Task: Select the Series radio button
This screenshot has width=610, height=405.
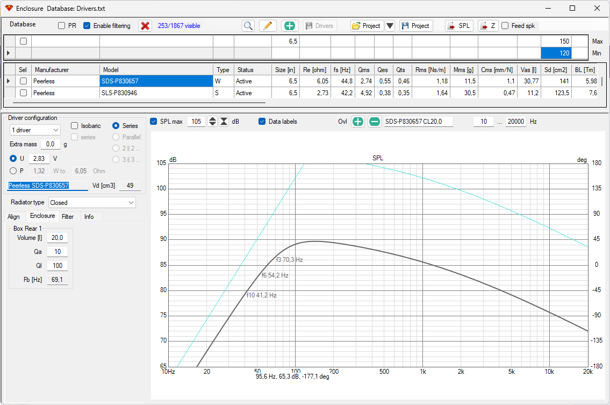Action: 116,126
